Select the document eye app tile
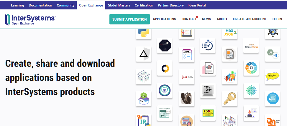Image resolution: width=287 pixels, height=131 pixels. 208,68
